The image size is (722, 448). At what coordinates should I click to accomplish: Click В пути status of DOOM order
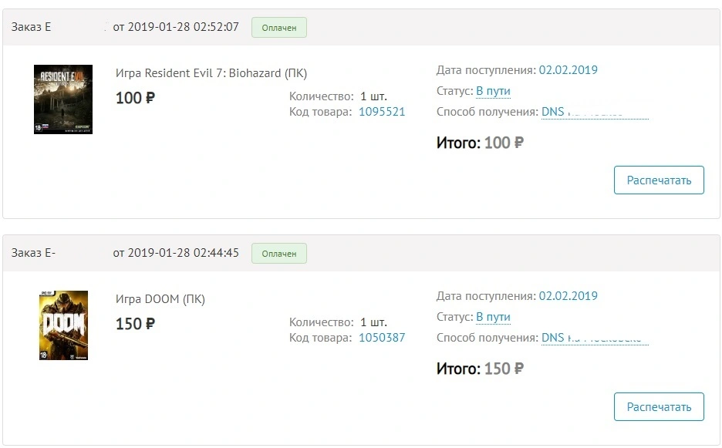pyautogui.click(x=493, y=317)
